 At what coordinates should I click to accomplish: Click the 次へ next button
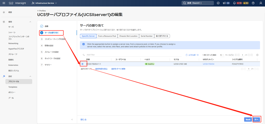pyautogui.click(x=257, y=120)
